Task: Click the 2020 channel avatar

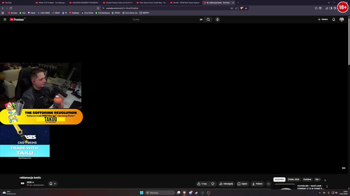Action: [22, 183]
